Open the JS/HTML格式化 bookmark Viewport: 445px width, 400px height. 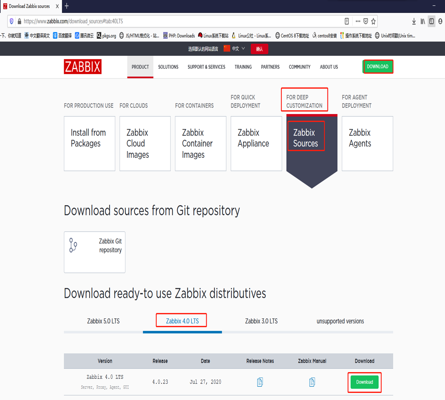tap(139, 35)
